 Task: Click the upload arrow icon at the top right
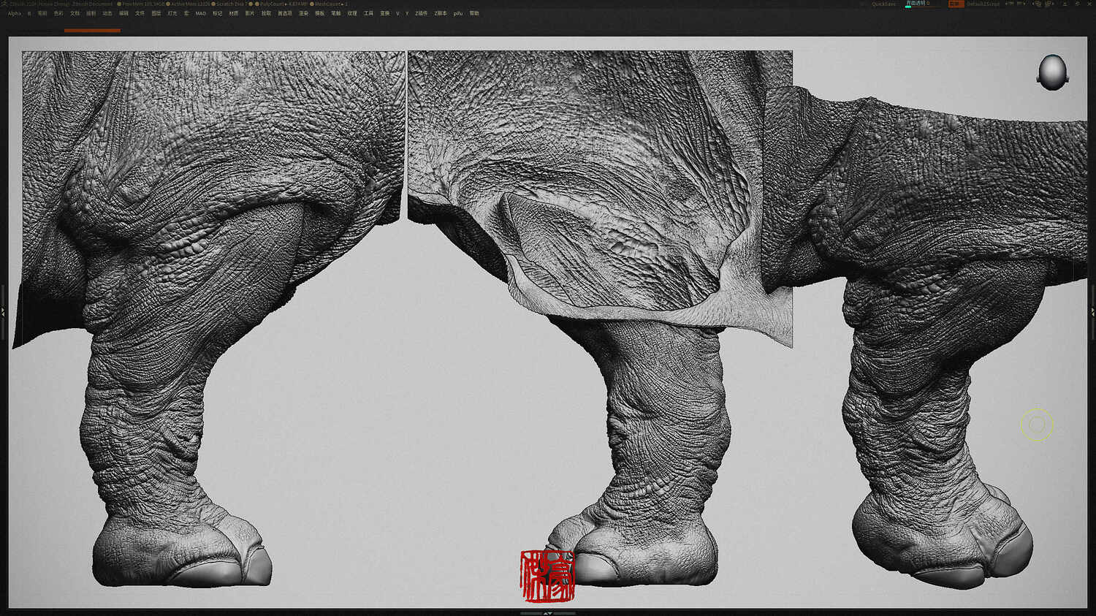click(1065, 4)
